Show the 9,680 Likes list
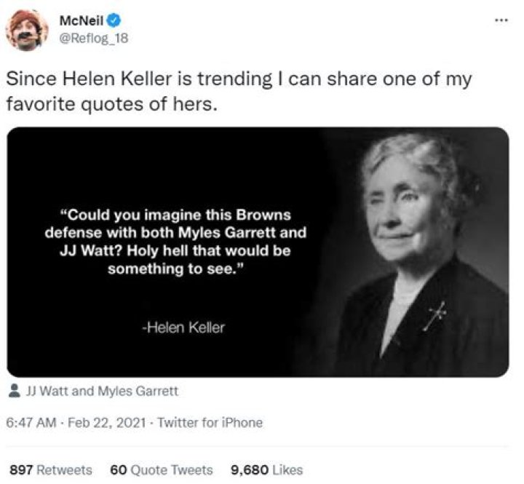This screenshot has height=484, width=524. click(266, 469)
